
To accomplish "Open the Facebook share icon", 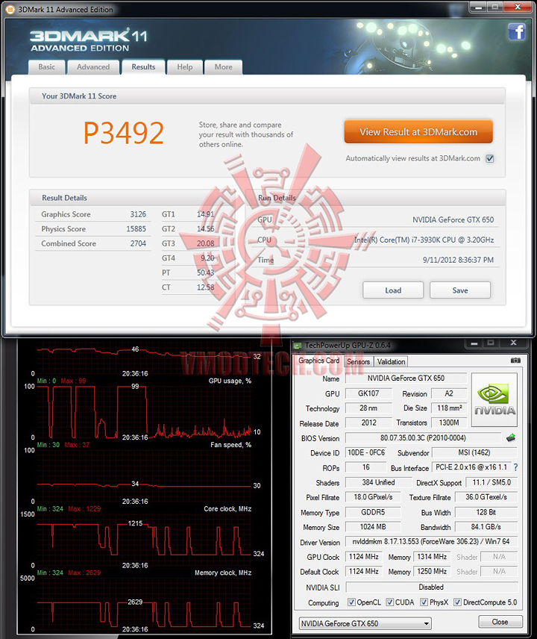I will [517, 32].
